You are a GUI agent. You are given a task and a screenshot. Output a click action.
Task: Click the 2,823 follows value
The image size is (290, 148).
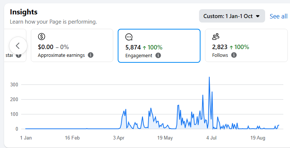coord(220,47)
